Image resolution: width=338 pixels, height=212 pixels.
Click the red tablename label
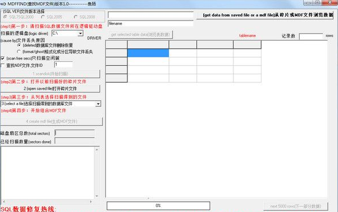[x=247, y=35]
